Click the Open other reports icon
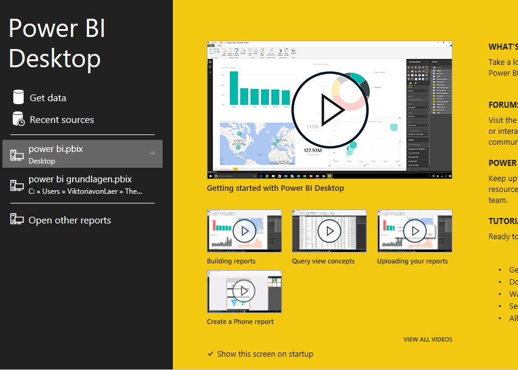The image size is (518, 370). click(16, 220)
